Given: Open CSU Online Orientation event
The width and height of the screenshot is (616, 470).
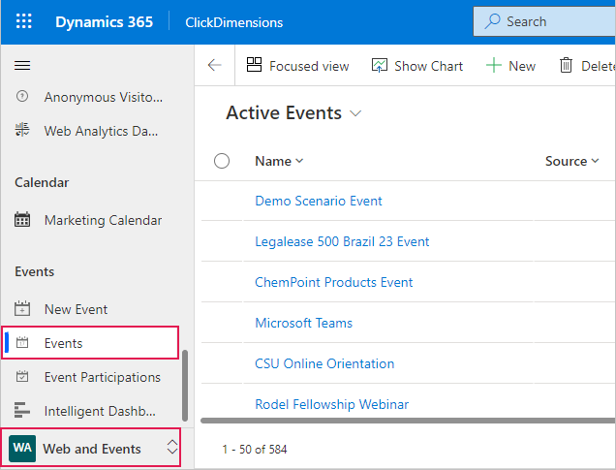Looking at the screenshot, I should [324, 363].
